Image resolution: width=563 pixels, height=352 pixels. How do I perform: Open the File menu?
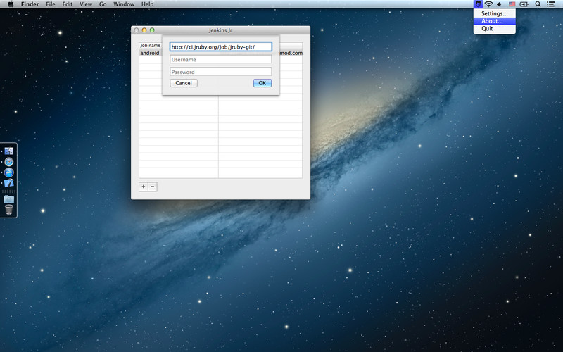51,4
